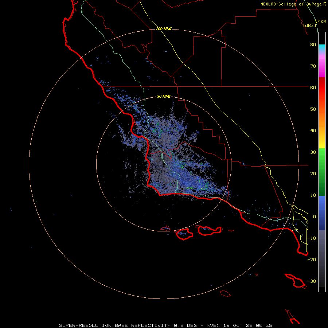Click the '19 OCT 25 00:35' timestamp
This screenshot has height=328, width=328.
[x=248, y=325]
